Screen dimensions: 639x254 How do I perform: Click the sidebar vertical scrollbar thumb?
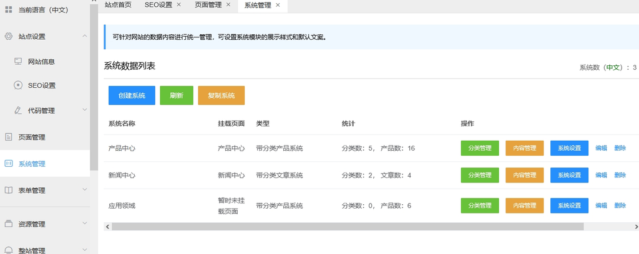click(94, 86)
